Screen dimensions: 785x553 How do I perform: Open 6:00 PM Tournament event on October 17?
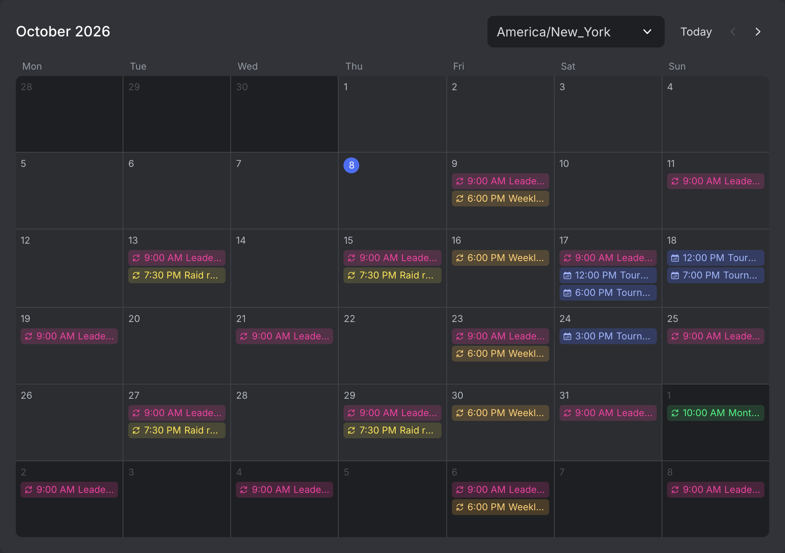[608, 293]
